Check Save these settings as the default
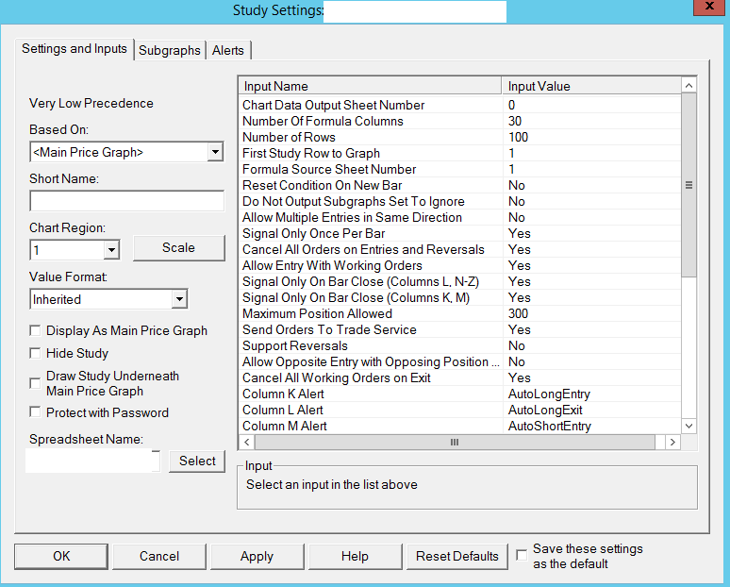This screenshot has height=587, width=730. 523,556
